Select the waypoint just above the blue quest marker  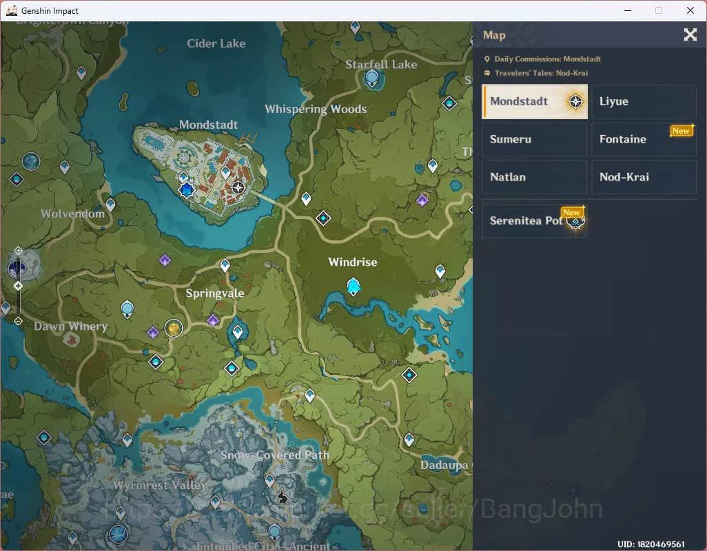point(183,176)
